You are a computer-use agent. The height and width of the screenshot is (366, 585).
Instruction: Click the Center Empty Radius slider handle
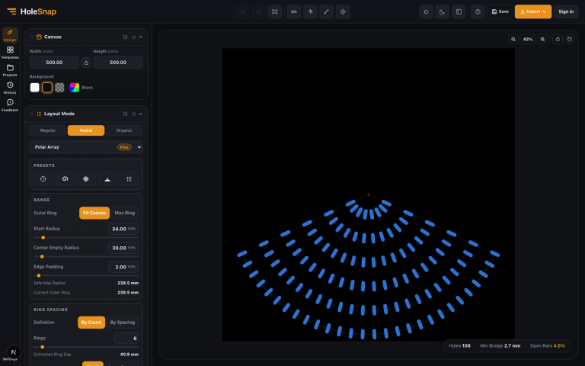pos(42,256)
